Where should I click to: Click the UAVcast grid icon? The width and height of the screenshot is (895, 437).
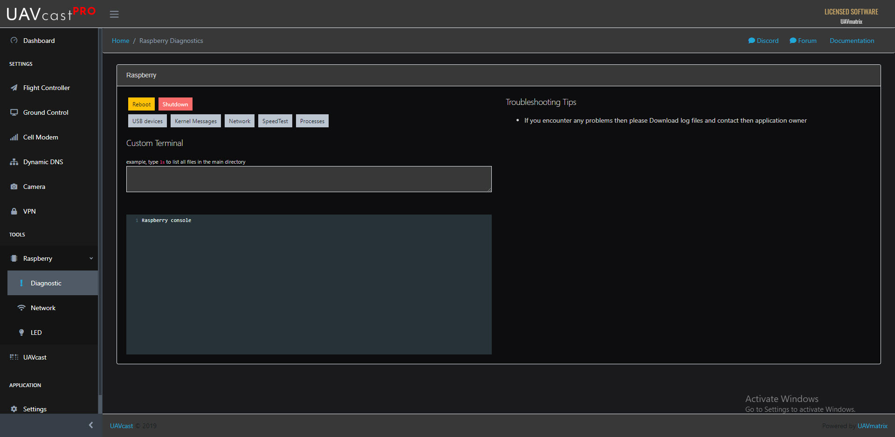click(x=14, y=357)
